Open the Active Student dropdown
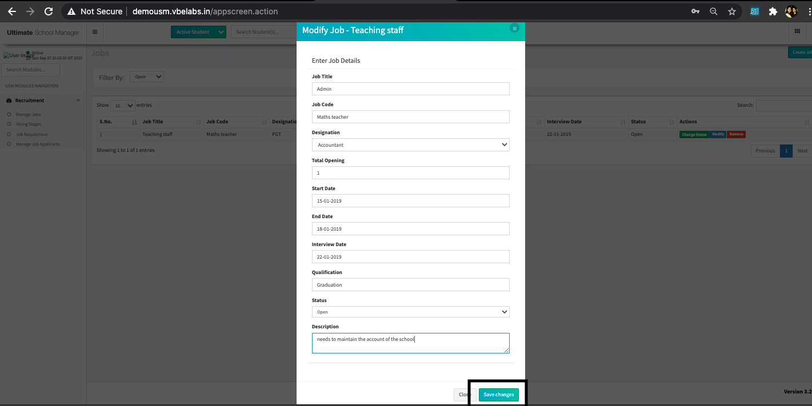The image size is (812, 406). (198, 32)
